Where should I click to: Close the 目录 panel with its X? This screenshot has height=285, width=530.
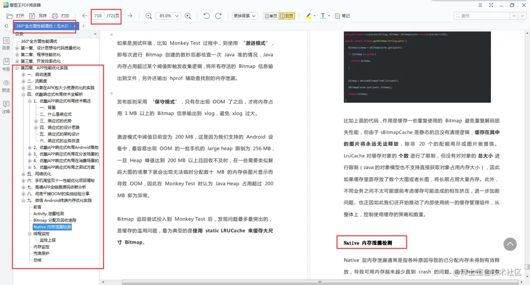coord(95,34)
